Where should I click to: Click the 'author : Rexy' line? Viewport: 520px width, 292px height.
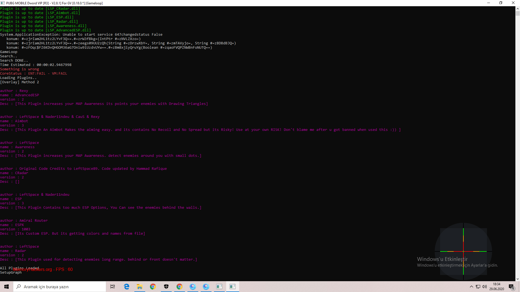[x=14, y=91]
